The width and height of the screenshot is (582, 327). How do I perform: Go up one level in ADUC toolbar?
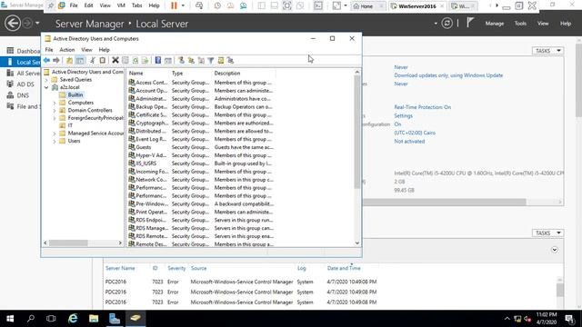[x=69, y=60]
